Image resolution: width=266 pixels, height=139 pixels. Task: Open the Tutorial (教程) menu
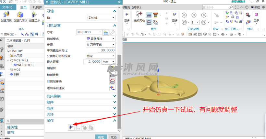[256, 7]
